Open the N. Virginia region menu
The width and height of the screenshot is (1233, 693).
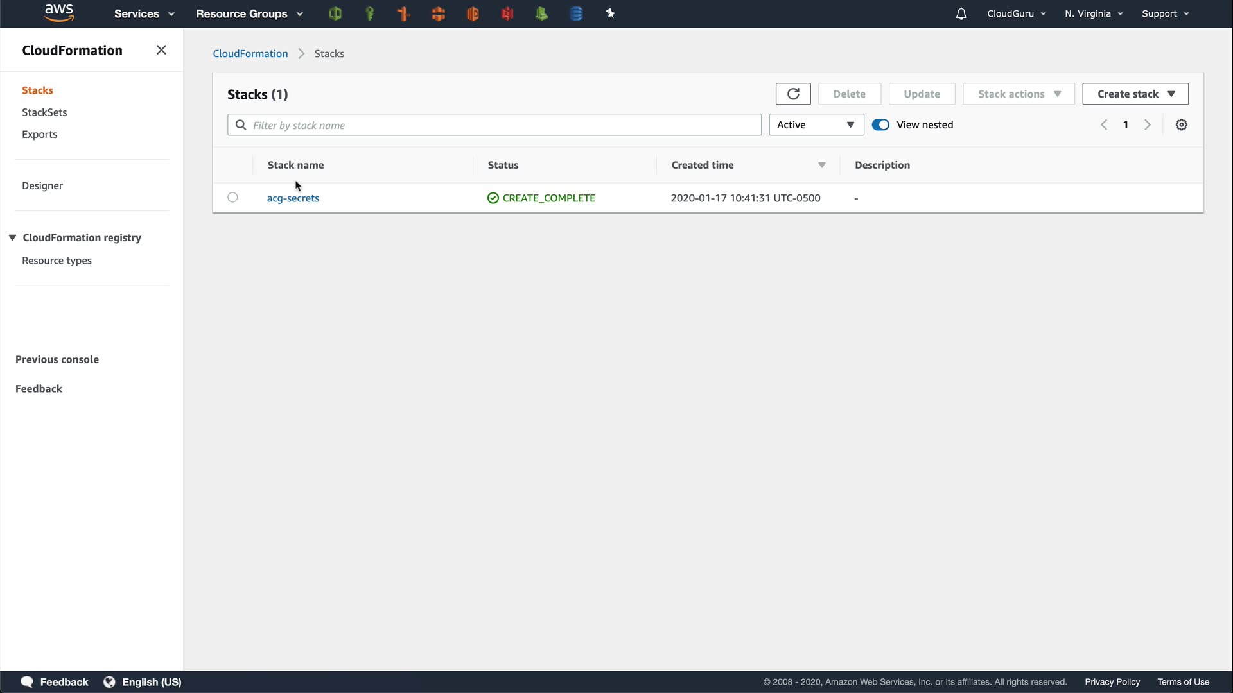click(x=1093, y=13)
